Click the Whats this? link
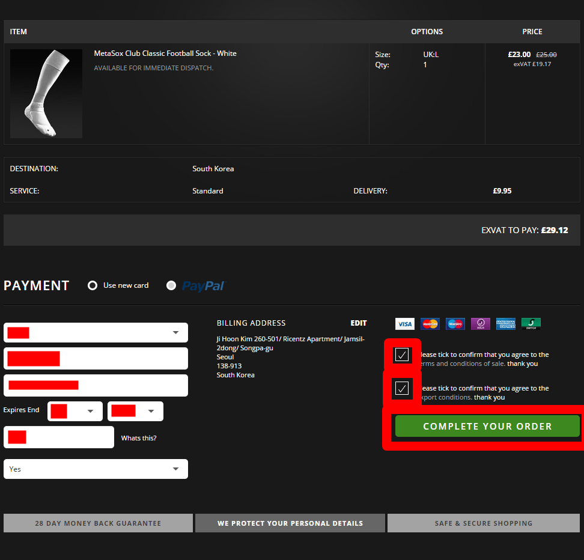584x560 pixels. click(139, 438)
